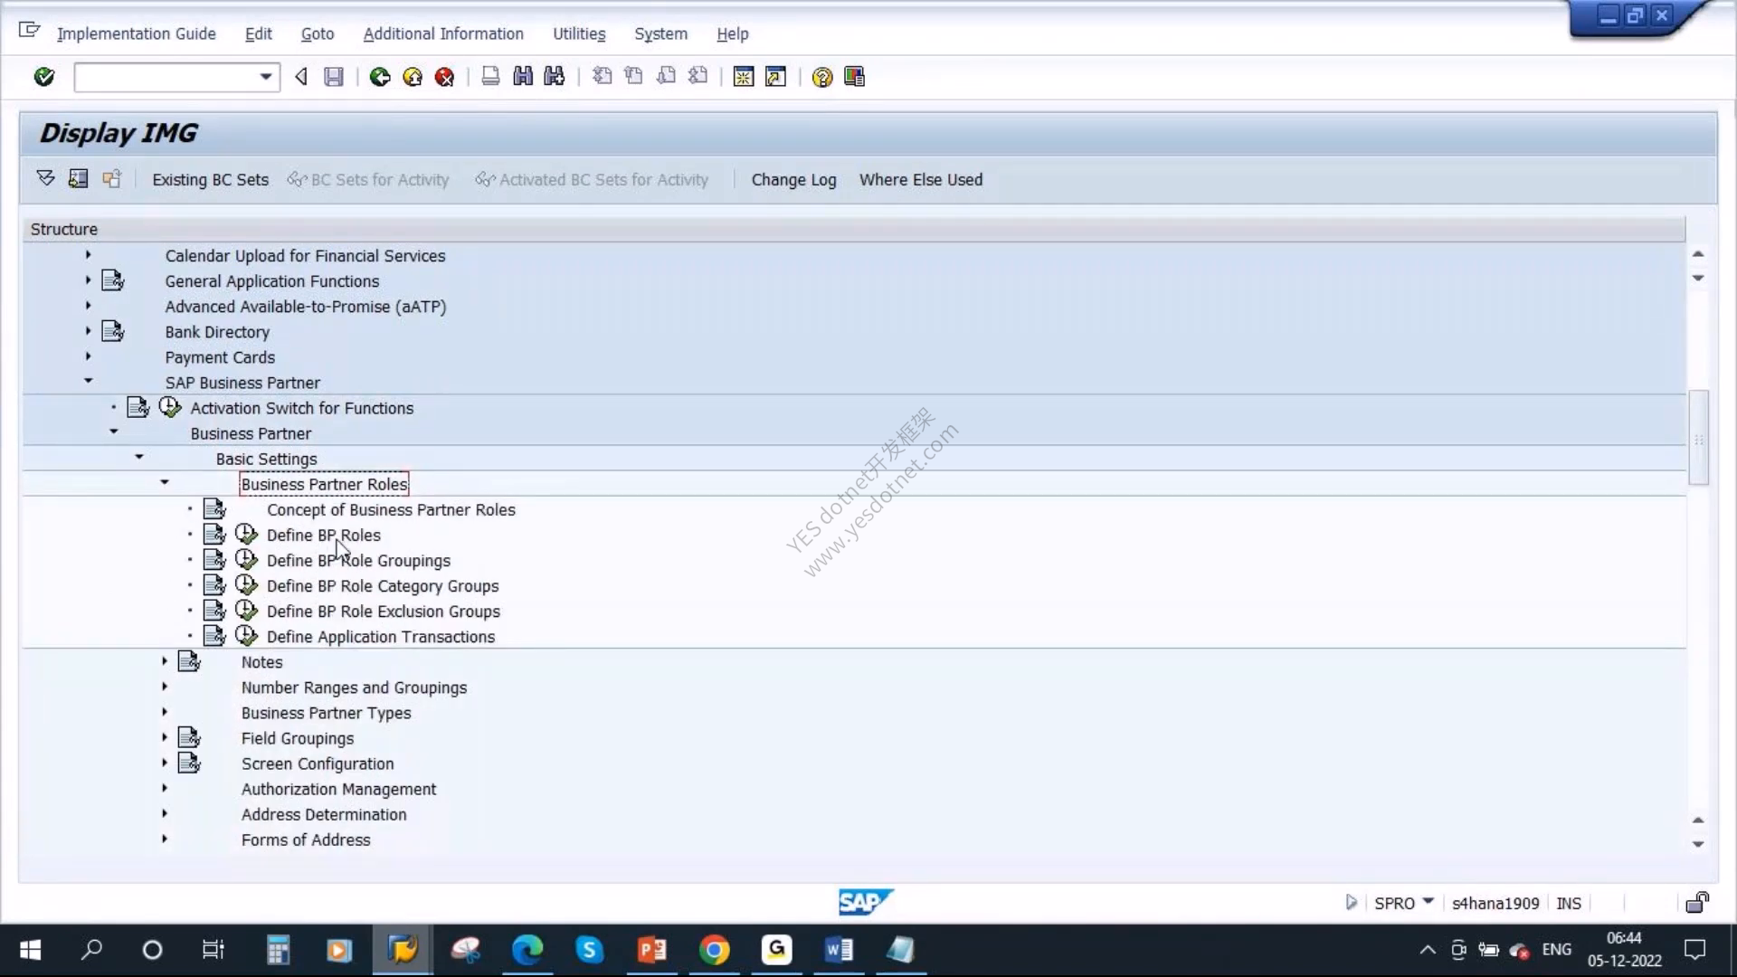Open the Edit menu
Viewport: 1737px width, 977px height.
coord(258,33)
